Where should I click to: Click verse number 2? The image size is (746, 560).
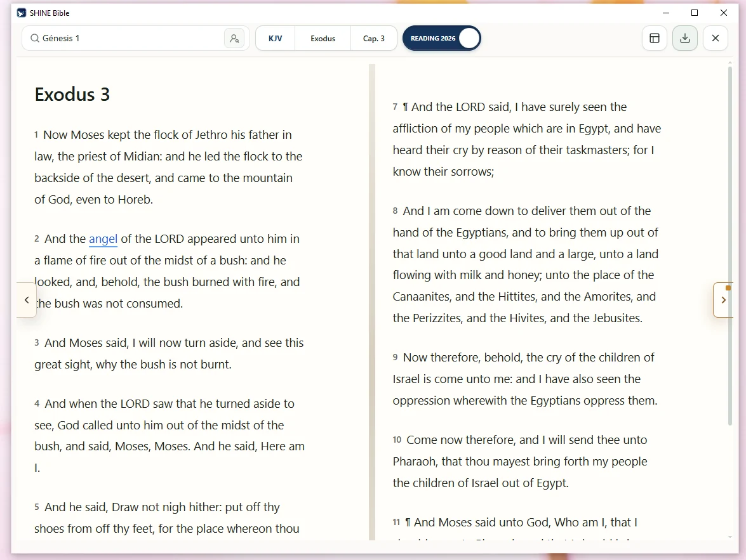(37, 238)
